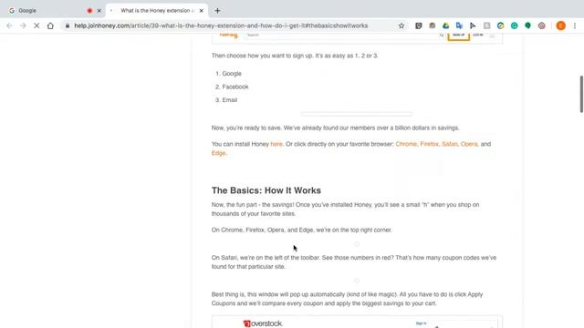Image resolution: width=584 pixels, height=328 pixels.
Task: Open the Opera install link
Action: tap(469, 144)
